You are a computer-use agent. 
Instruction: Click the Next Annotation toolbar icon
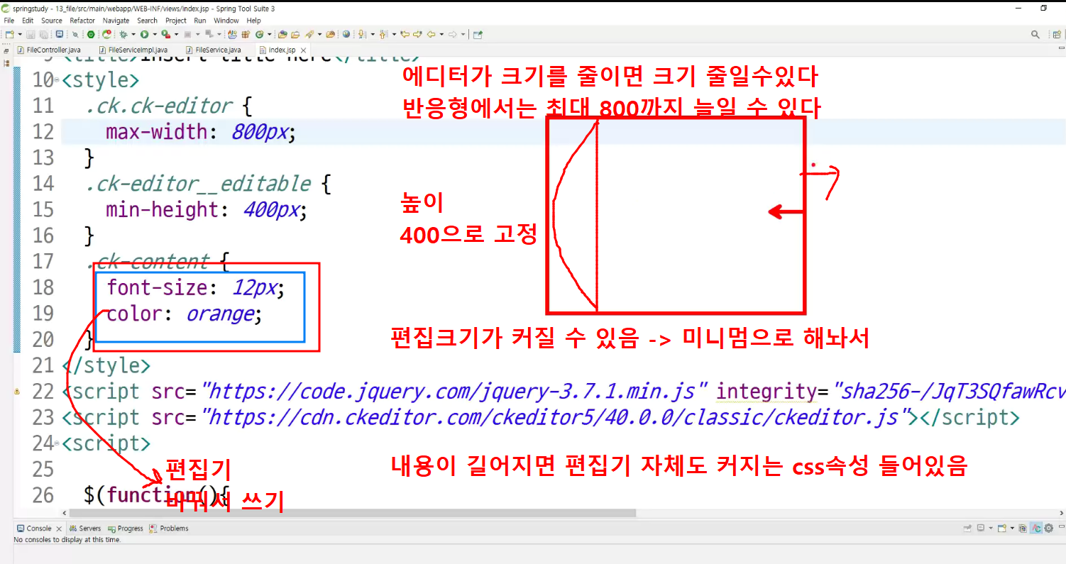click(362, 34)
